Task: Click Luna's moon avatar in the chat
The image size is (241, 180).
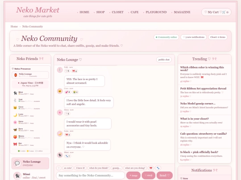Action: pyautogui.click(x=60, y=134)
